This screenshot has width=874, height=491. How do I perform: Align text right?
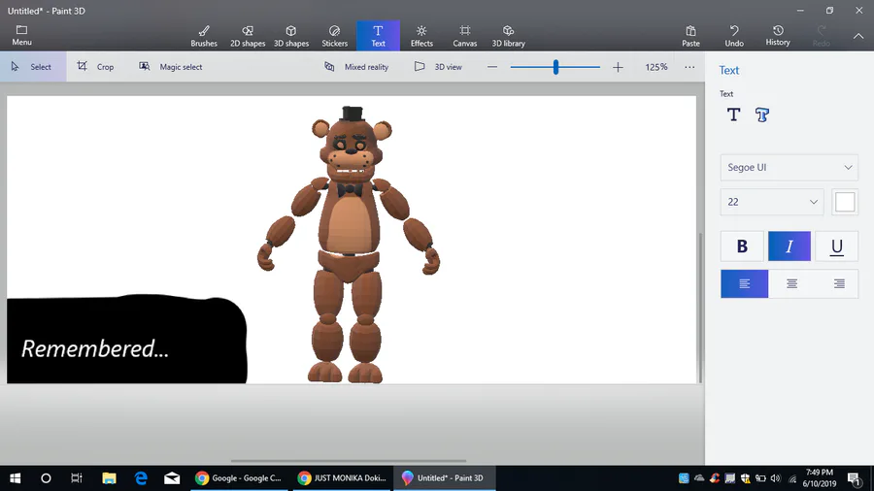point(839,284)
